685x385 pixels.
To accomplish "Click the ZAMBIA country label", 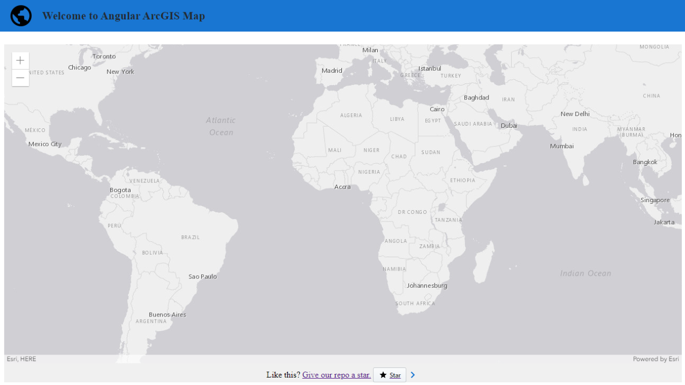I will tap(430, 247).
